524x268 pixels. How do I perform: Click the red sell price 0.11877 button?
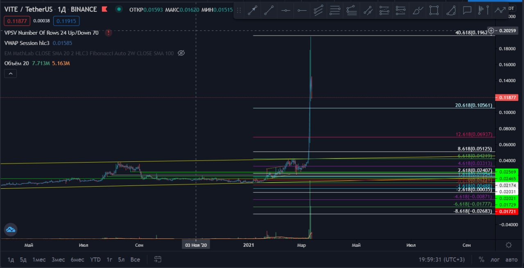coord(17,21)
